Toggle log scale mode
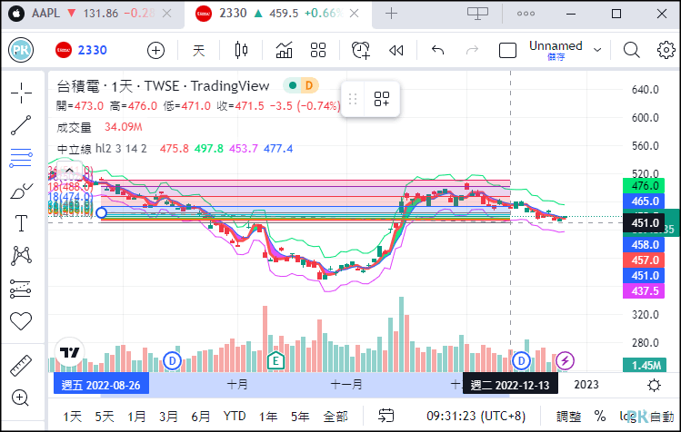The height and width of the screenshot is (432, 681). point(626,417)
